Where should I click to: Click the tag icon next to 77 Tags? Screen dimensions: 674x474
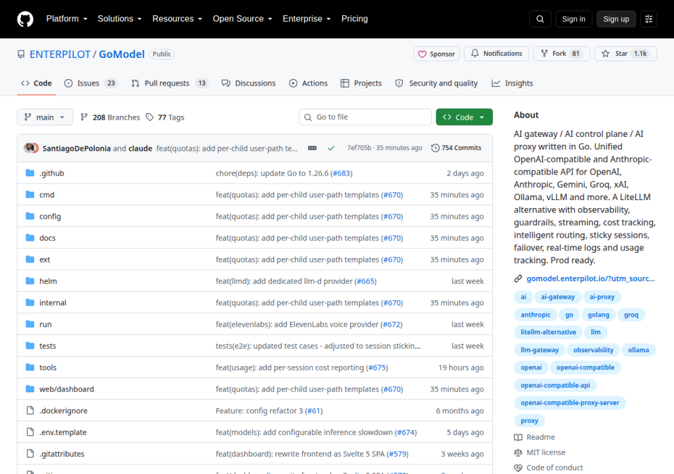coord(149,117)
